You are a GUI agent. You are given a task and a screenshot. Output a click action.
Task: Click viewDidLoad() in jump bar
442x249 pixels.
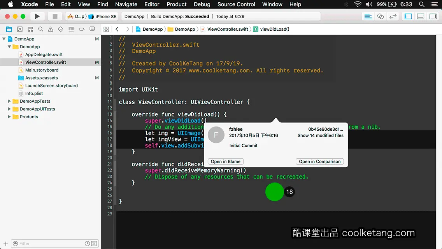(271, 29)
